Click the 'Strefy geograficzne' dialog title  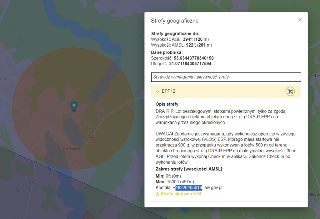click(x=175, y=21)
